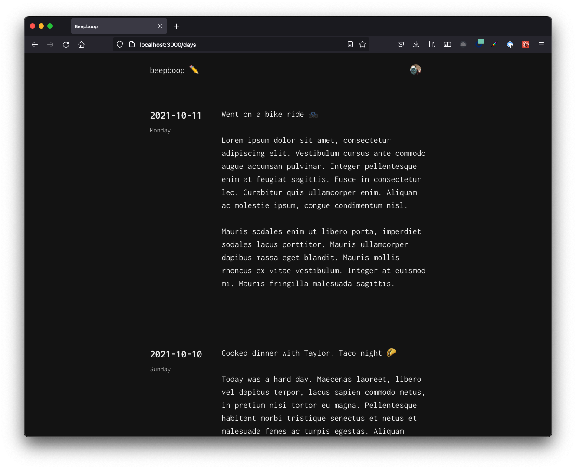
Task: Open the browser home page
Action: point(81,44)
